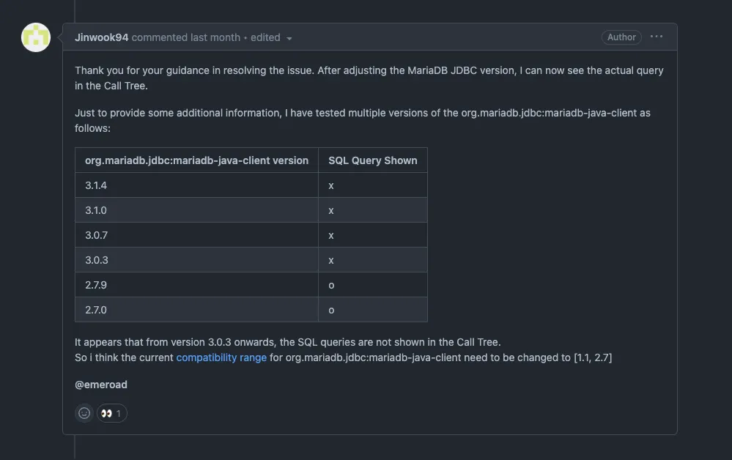Screen dimensions: 732x460
Task: Select the 3.0.3 version cell
Action: [x=96, y=260]
